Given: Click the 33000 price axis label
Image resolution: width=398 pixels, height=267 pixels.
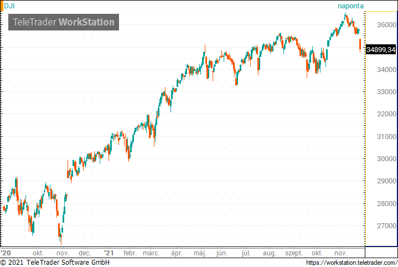Looking at the screenshot, I should click(386, 92).
